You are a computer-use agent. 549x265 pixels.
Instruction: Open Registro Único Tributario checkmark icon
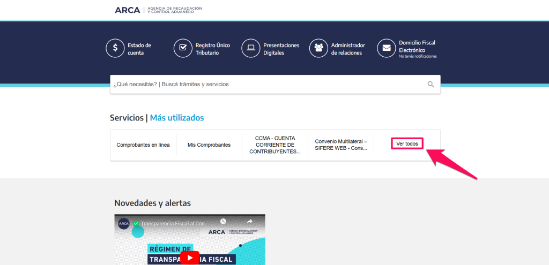[183, 48]
